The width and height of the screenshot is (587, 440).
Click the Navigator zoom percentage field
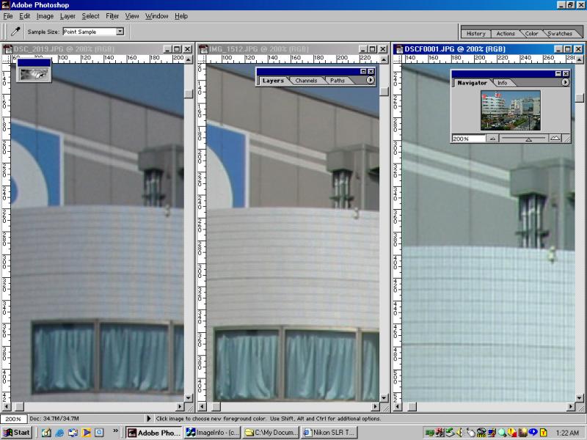point(469,139)
